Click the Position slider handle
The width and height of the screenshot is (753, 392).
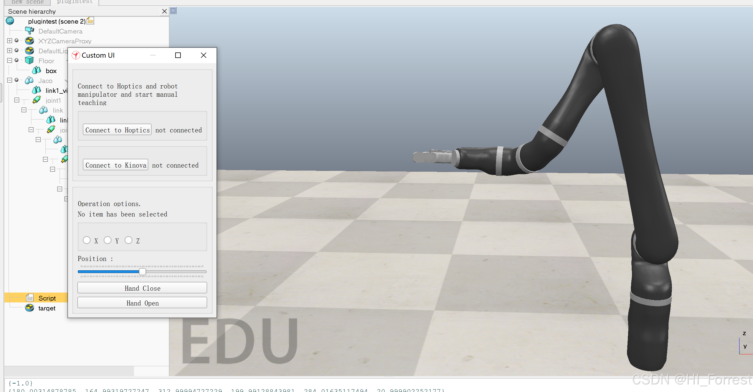(142, 271)
